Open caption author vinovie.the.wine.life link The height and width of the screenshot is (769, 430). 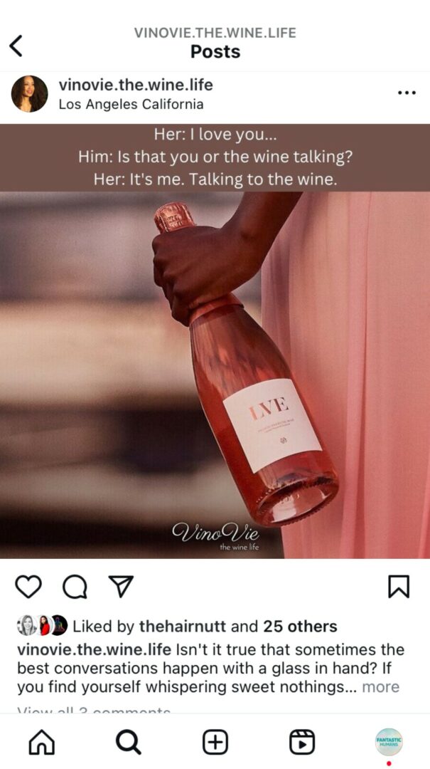(94, 650)
